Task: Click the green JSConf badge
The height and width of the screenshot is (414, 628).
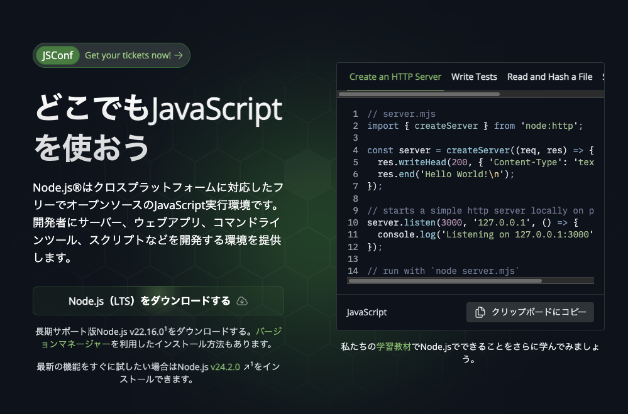Action: 57,55
